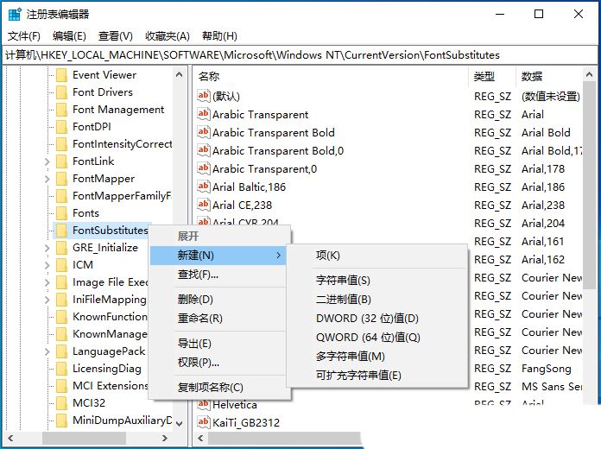
Task: Create new QWORD (64 位)值(Q)
Action: (377, 338)
